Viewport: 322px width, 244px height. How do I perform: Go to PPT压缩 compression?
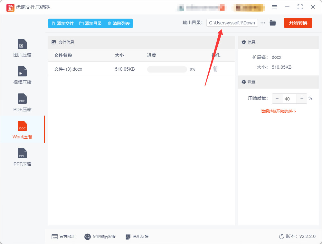pos(22,157)
